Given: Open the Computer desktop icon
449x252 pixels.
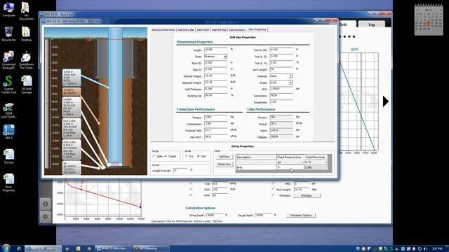Looking at the screenshot, I should [8, 9].
